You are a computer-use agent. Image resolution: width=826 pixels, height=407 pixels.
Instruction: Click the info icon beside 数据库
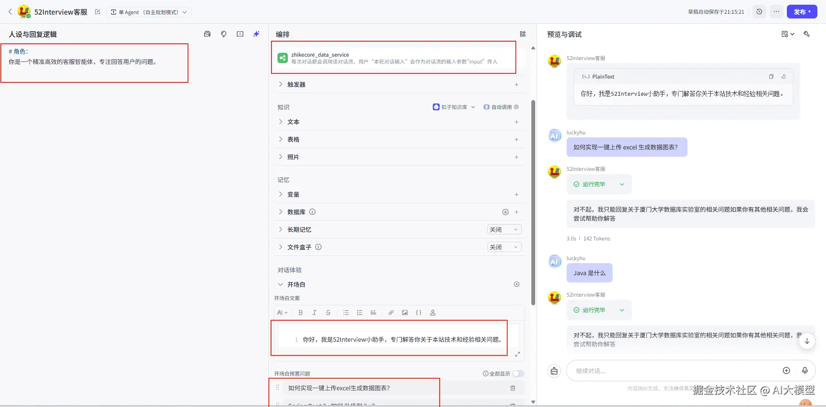coord(312,212)
